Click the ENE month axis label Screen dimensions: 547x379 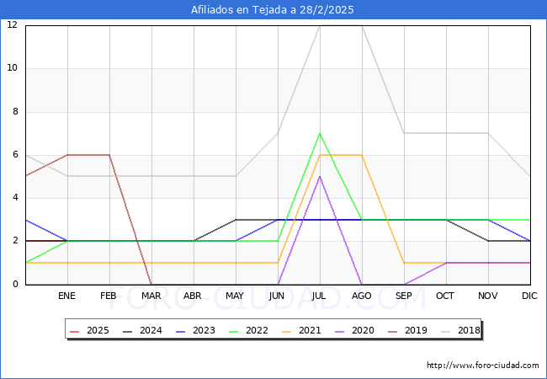pyautogui.click(x=66, y=296)
